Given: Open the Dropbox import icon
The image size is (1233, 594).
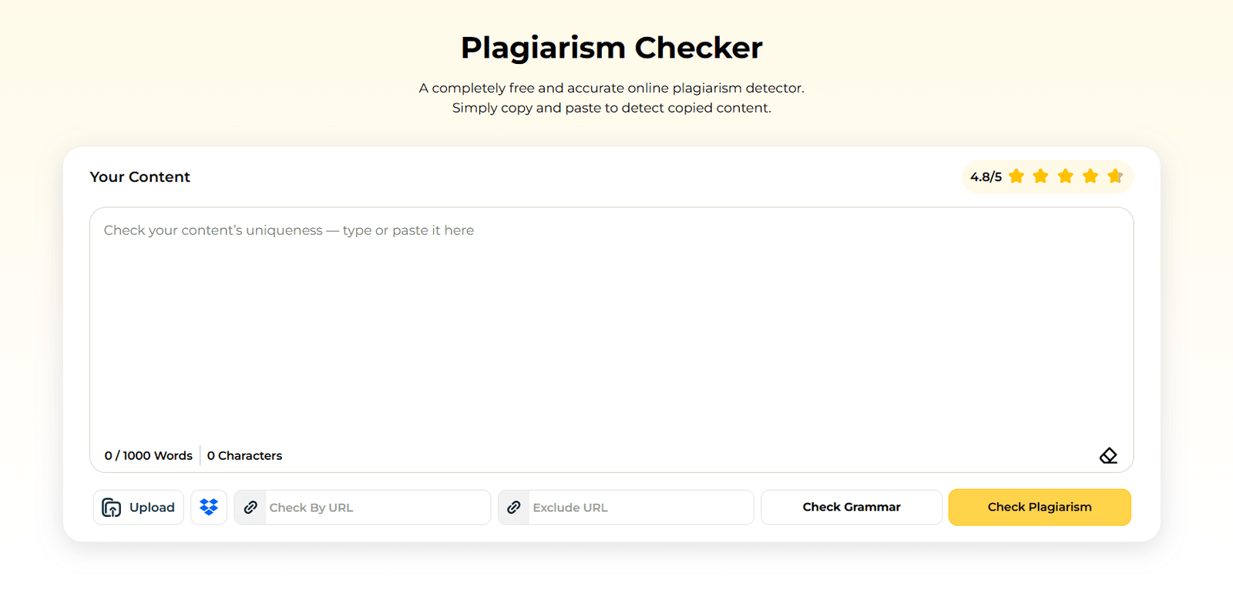Looking at the screenshot, I should (x=208, y=507).
